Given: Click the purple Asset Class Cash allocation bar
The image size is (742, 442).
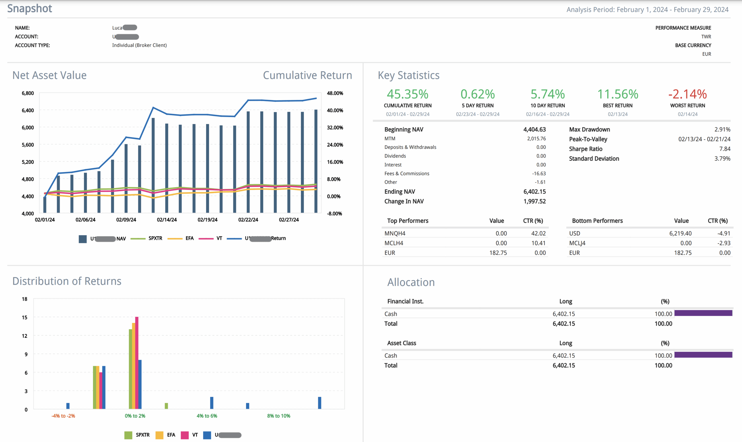Looking at the screenshot, I should coord(703,355).
